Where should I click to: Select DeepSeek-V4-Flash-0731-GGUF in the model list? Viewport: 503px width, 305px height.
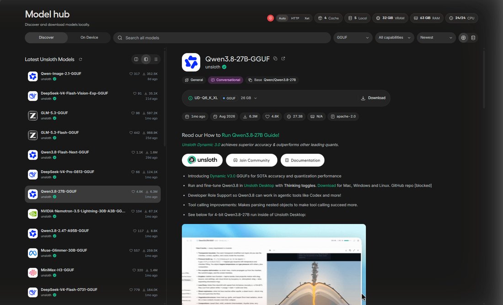93,292
